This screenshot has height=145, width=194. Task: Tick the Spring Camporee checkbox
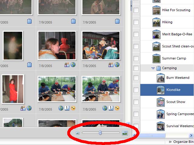click(x=136, y=114)
